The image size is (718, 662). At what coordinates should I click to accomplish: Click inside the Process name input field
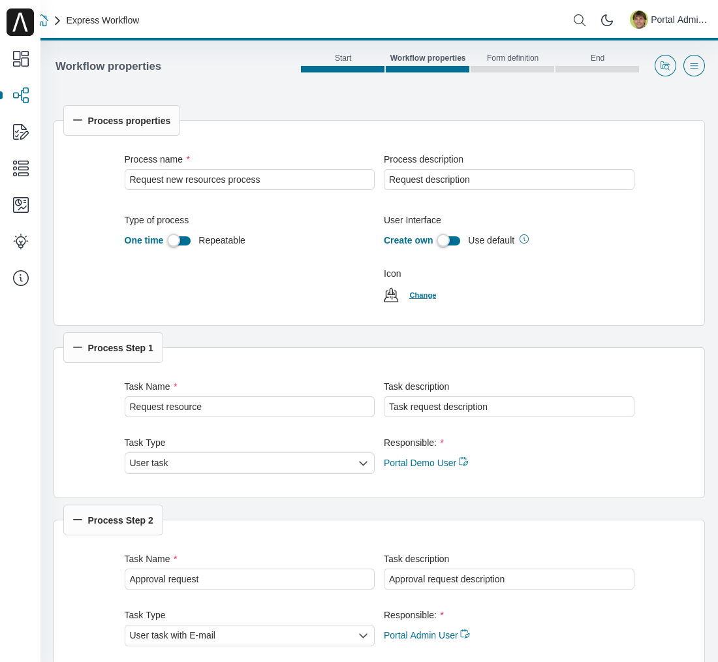pyautogui.click(x=249, y=180)
